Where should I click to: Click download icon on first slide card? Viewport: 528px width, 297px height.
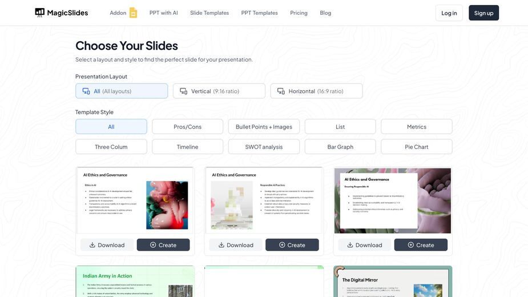(92, 245)
